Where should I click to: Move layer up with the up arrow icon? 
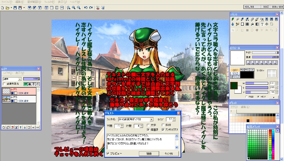coord(21,127)
